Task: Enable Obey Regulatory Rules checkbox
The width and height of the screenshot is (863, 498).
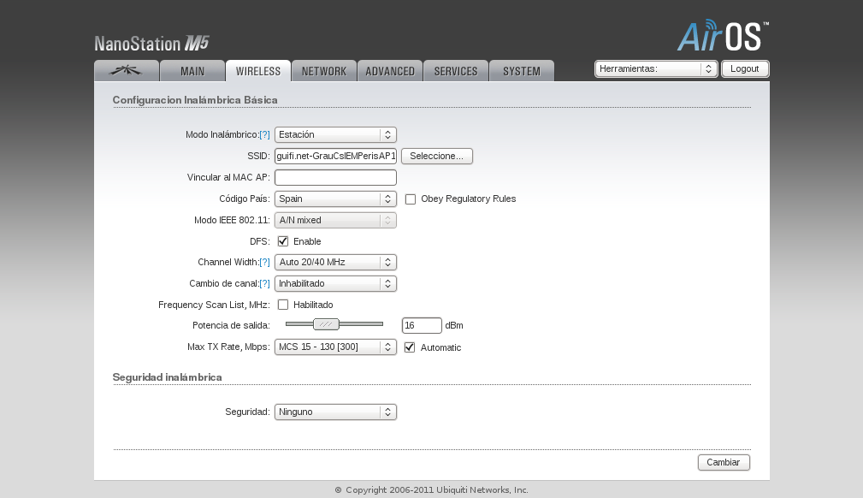Action: coord(411,199)
